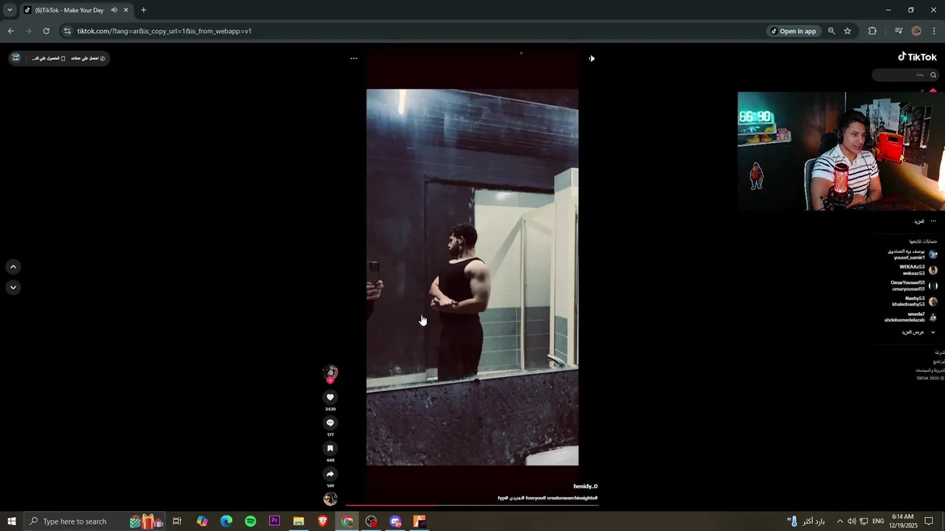The height and width of the screenshot is (531, 945).
Task: Open Chrome three-dot menu
Action: (934, 31)
